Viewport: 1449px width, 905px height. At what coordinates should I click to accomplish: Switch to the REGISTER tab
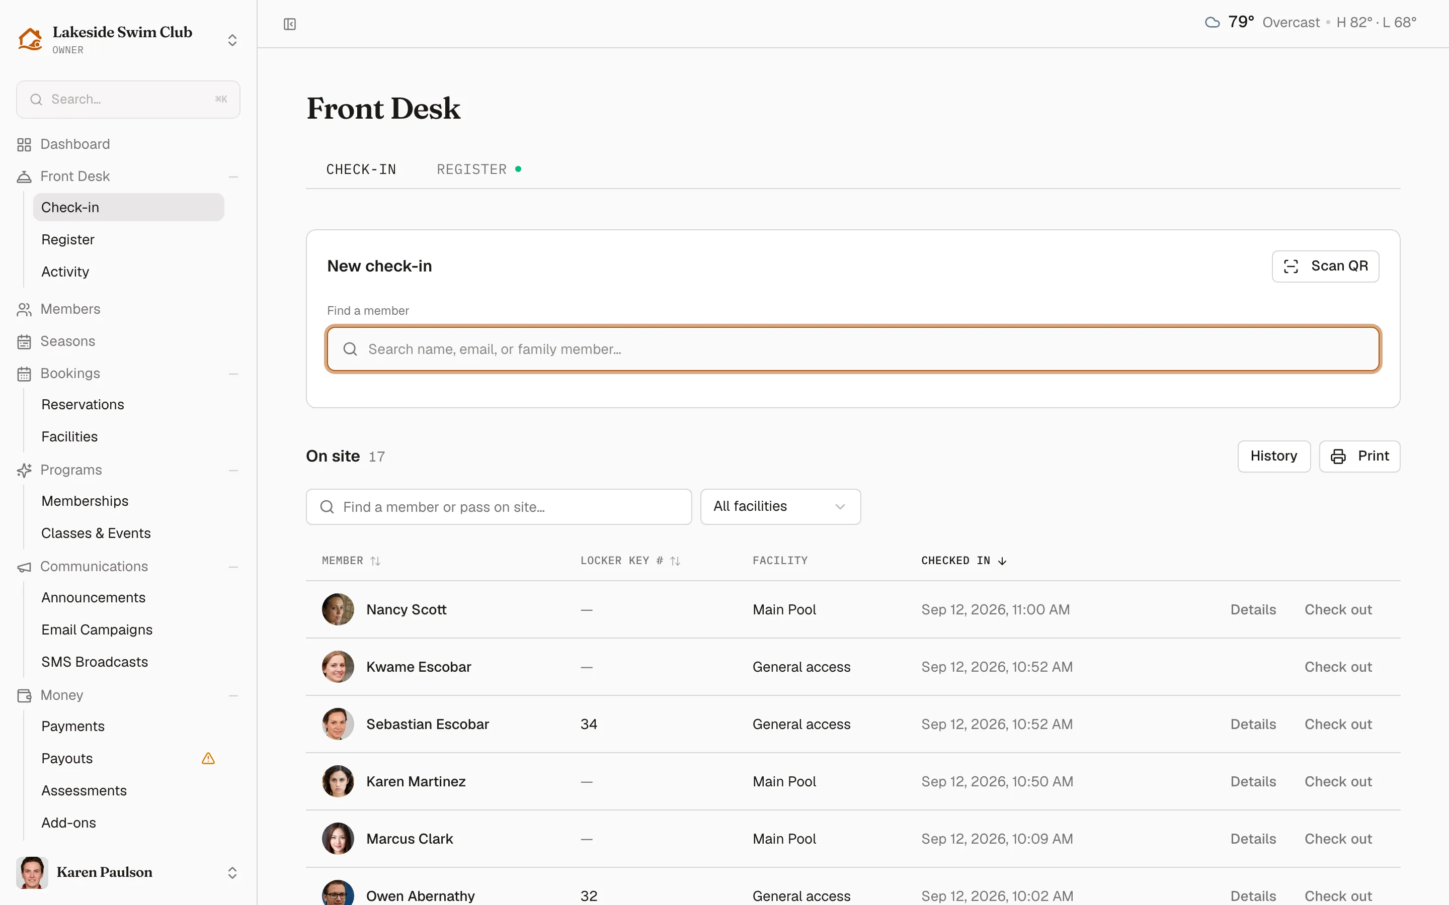(x=478, y=169)
